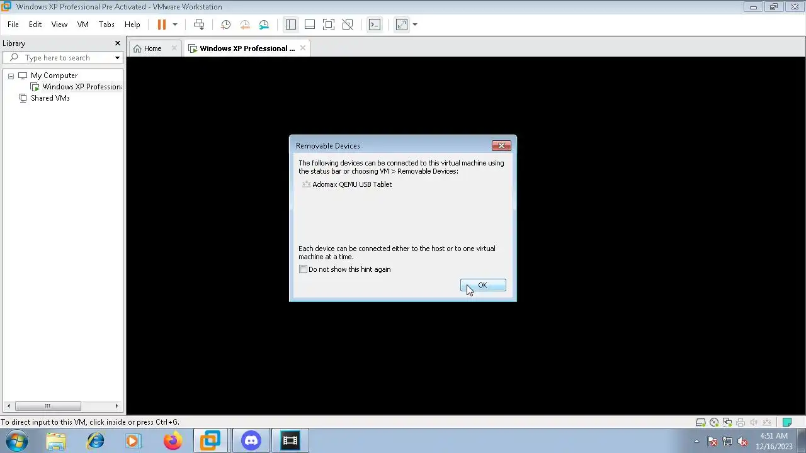Toggle the thumbnail bar view icon
The image size is (806, 453).
point(310,25)
